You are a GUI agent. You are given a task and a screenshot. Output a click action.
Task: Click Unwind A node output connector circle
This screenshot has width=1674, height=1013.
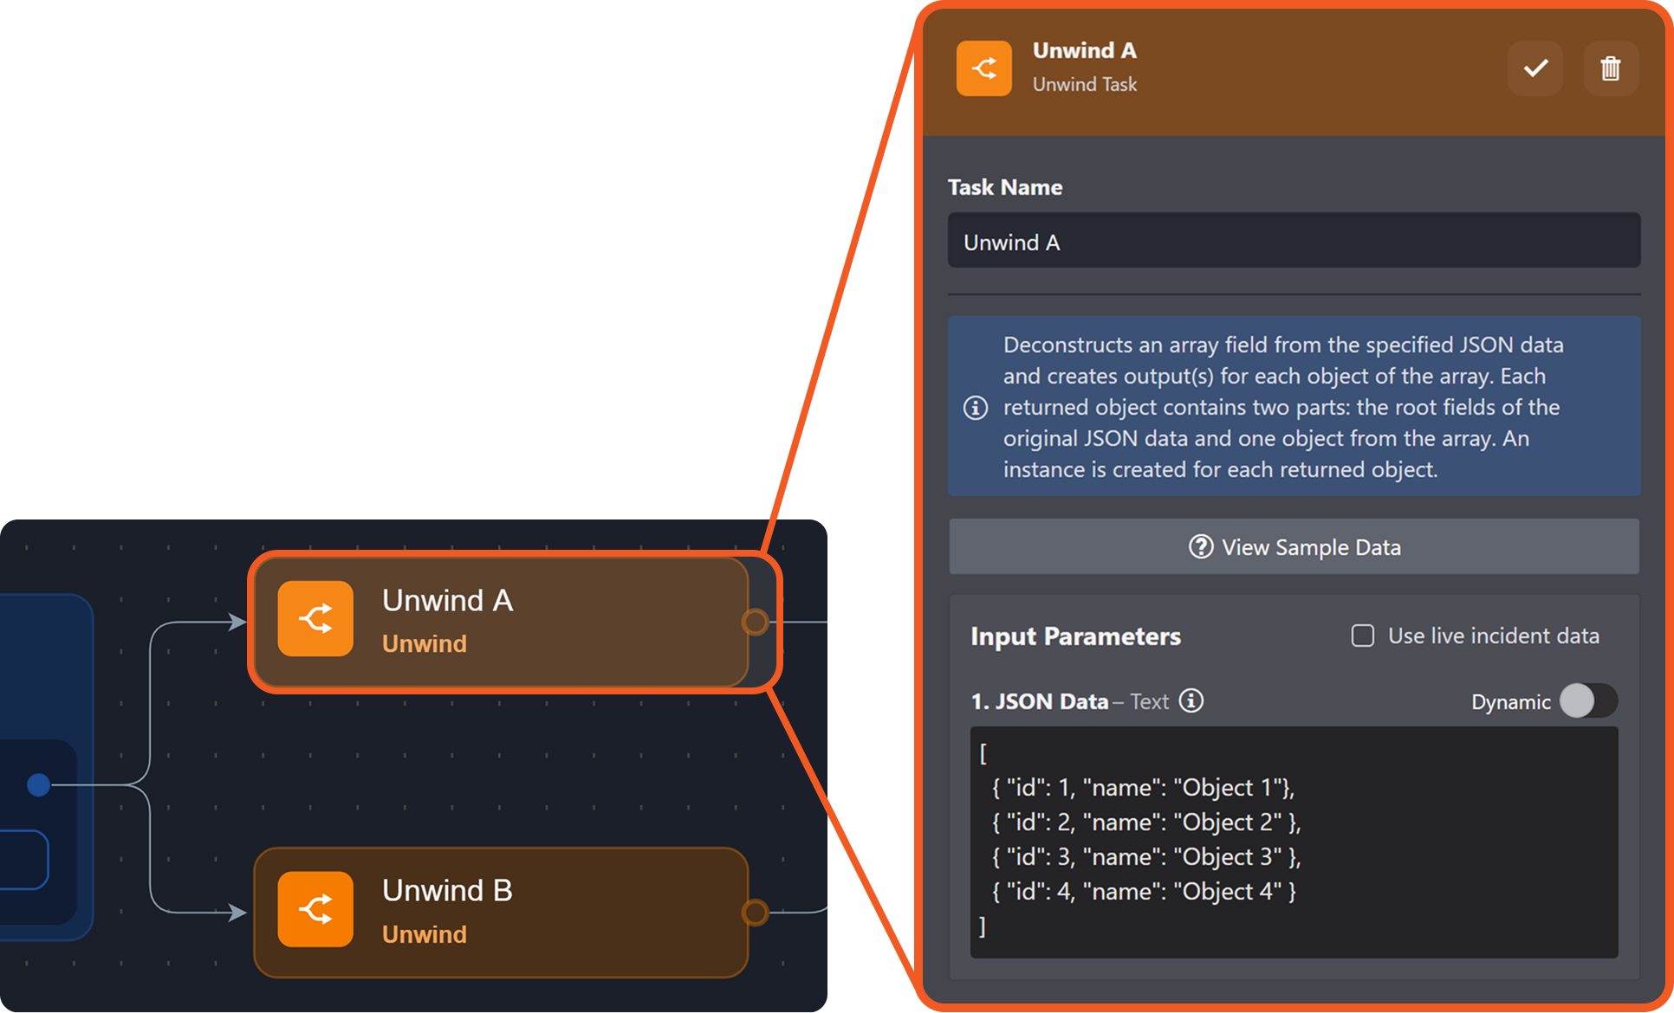point(755,622)
